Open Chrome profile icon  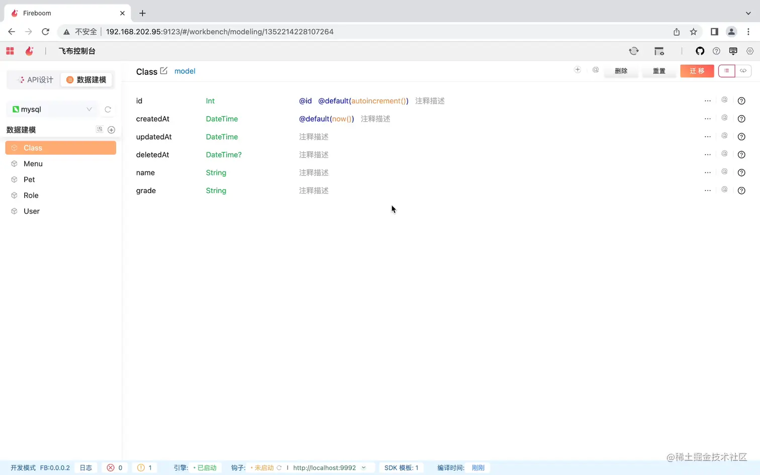[731, 32]
